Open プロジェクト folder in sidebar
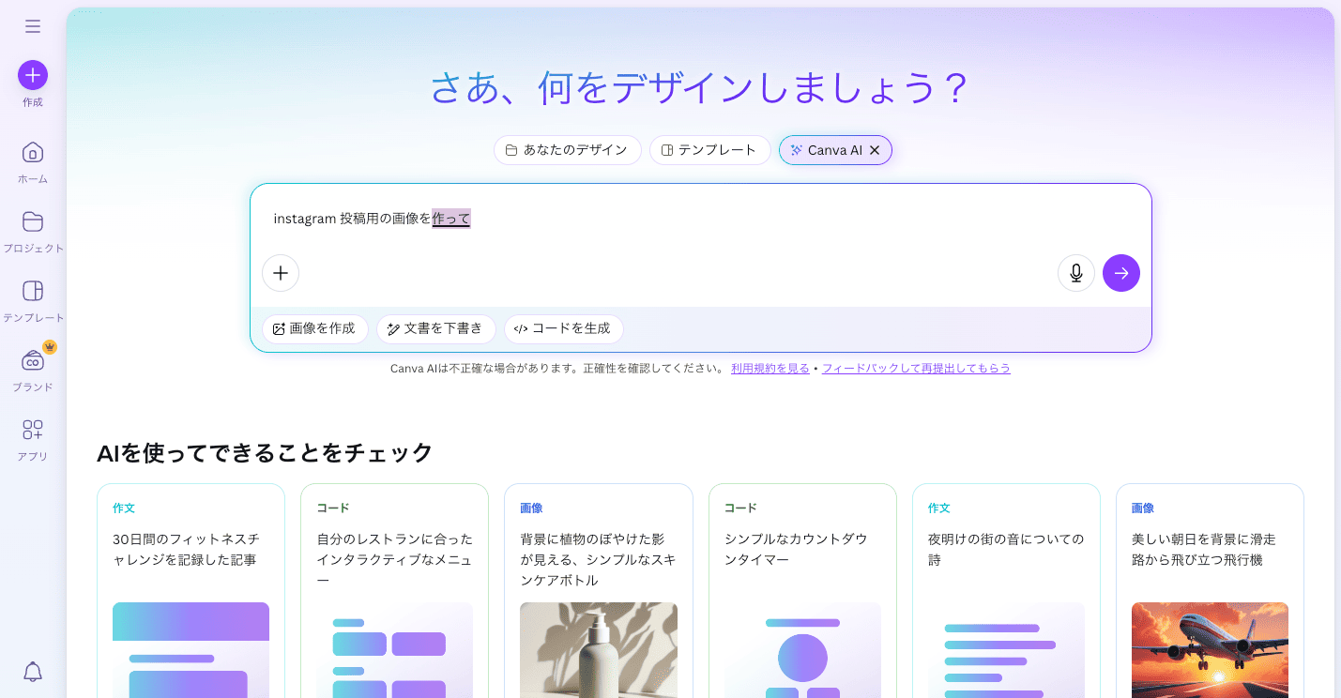Viewport: 1341px width, 698px height. tap(33, 232)
